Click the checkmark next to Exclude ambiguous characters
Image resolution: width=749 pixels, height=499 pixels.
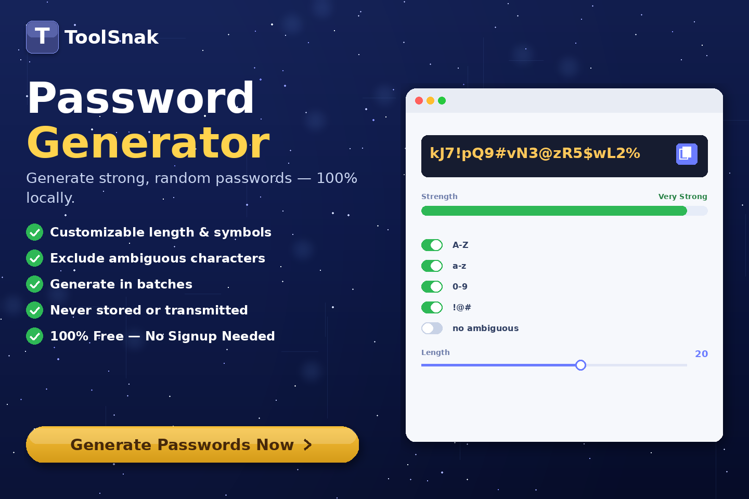(x=34, y=258)
